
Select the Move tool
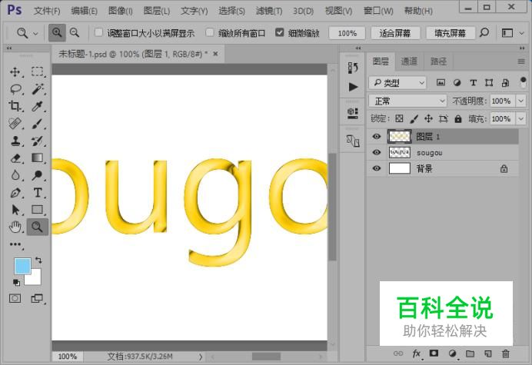(x=15, y=72)
